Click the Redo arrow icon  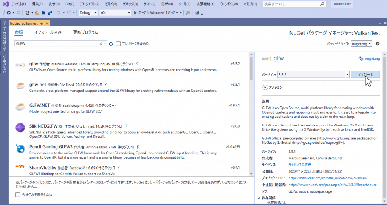click(x=69, y=12)
